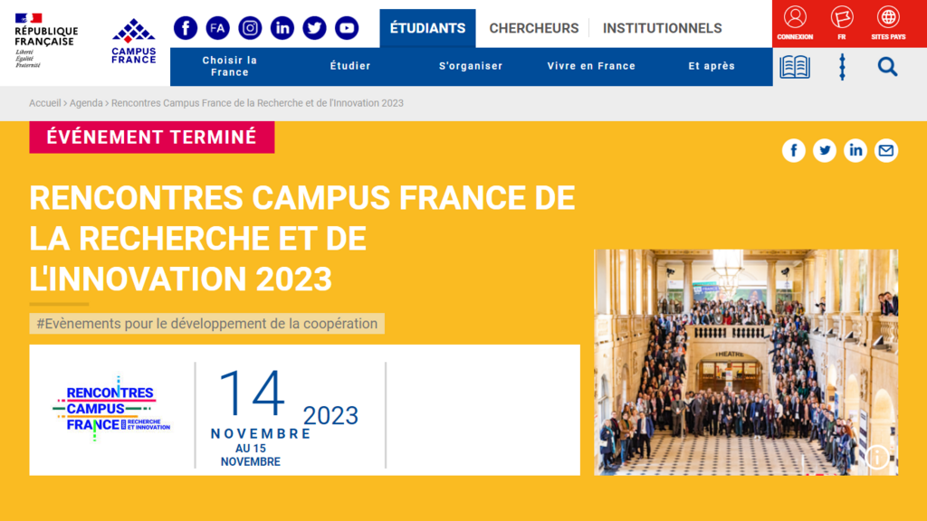Open the group photo of attendees

[x=746, y=362]
